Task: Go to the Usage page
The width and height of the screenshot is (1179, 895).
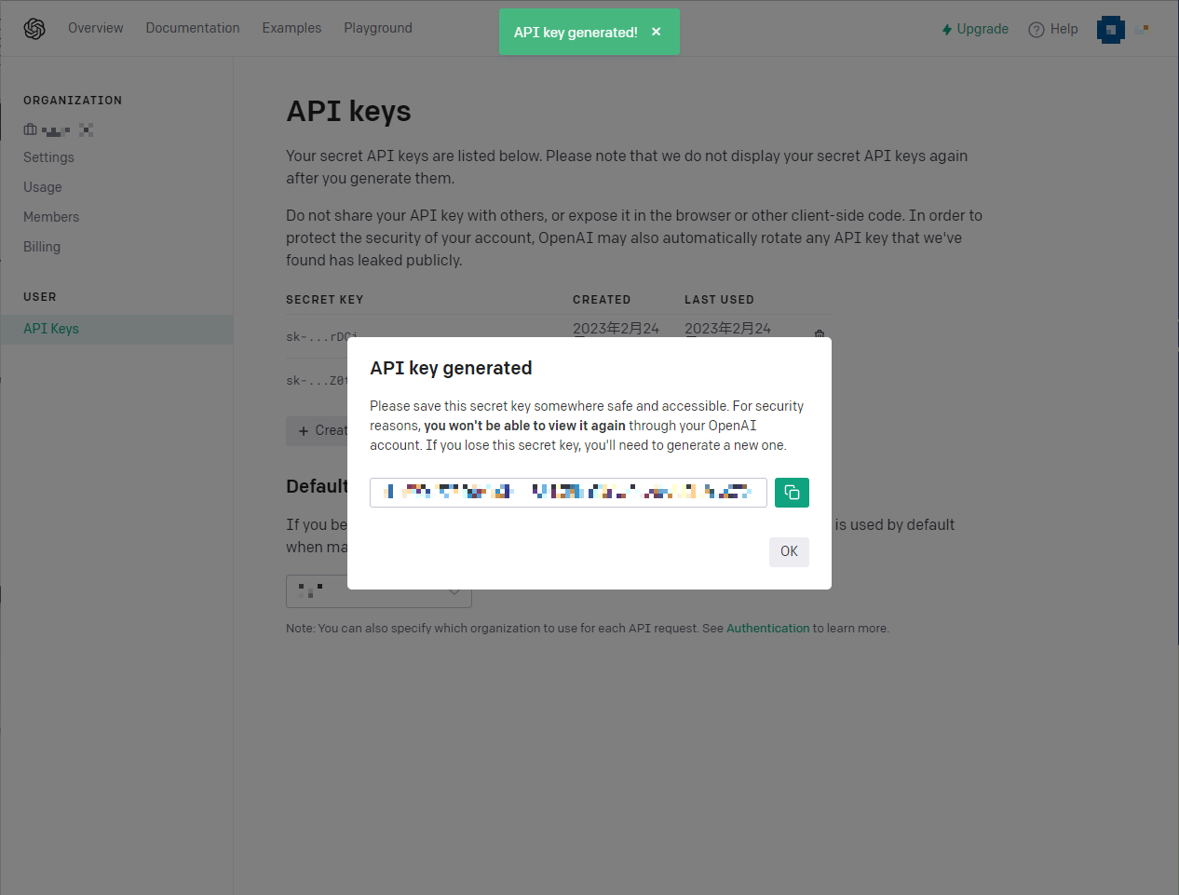Action: point(42,186)
